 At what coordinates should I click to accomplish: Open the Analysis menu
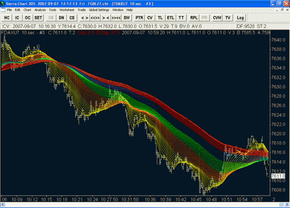pyautogui.click(x=40, y=10)
